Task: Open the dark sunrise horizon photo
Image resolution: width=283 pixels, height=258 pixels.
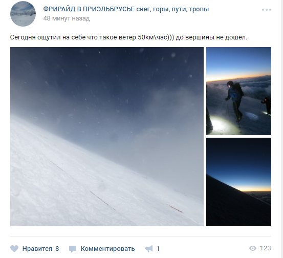Action: 238,182
